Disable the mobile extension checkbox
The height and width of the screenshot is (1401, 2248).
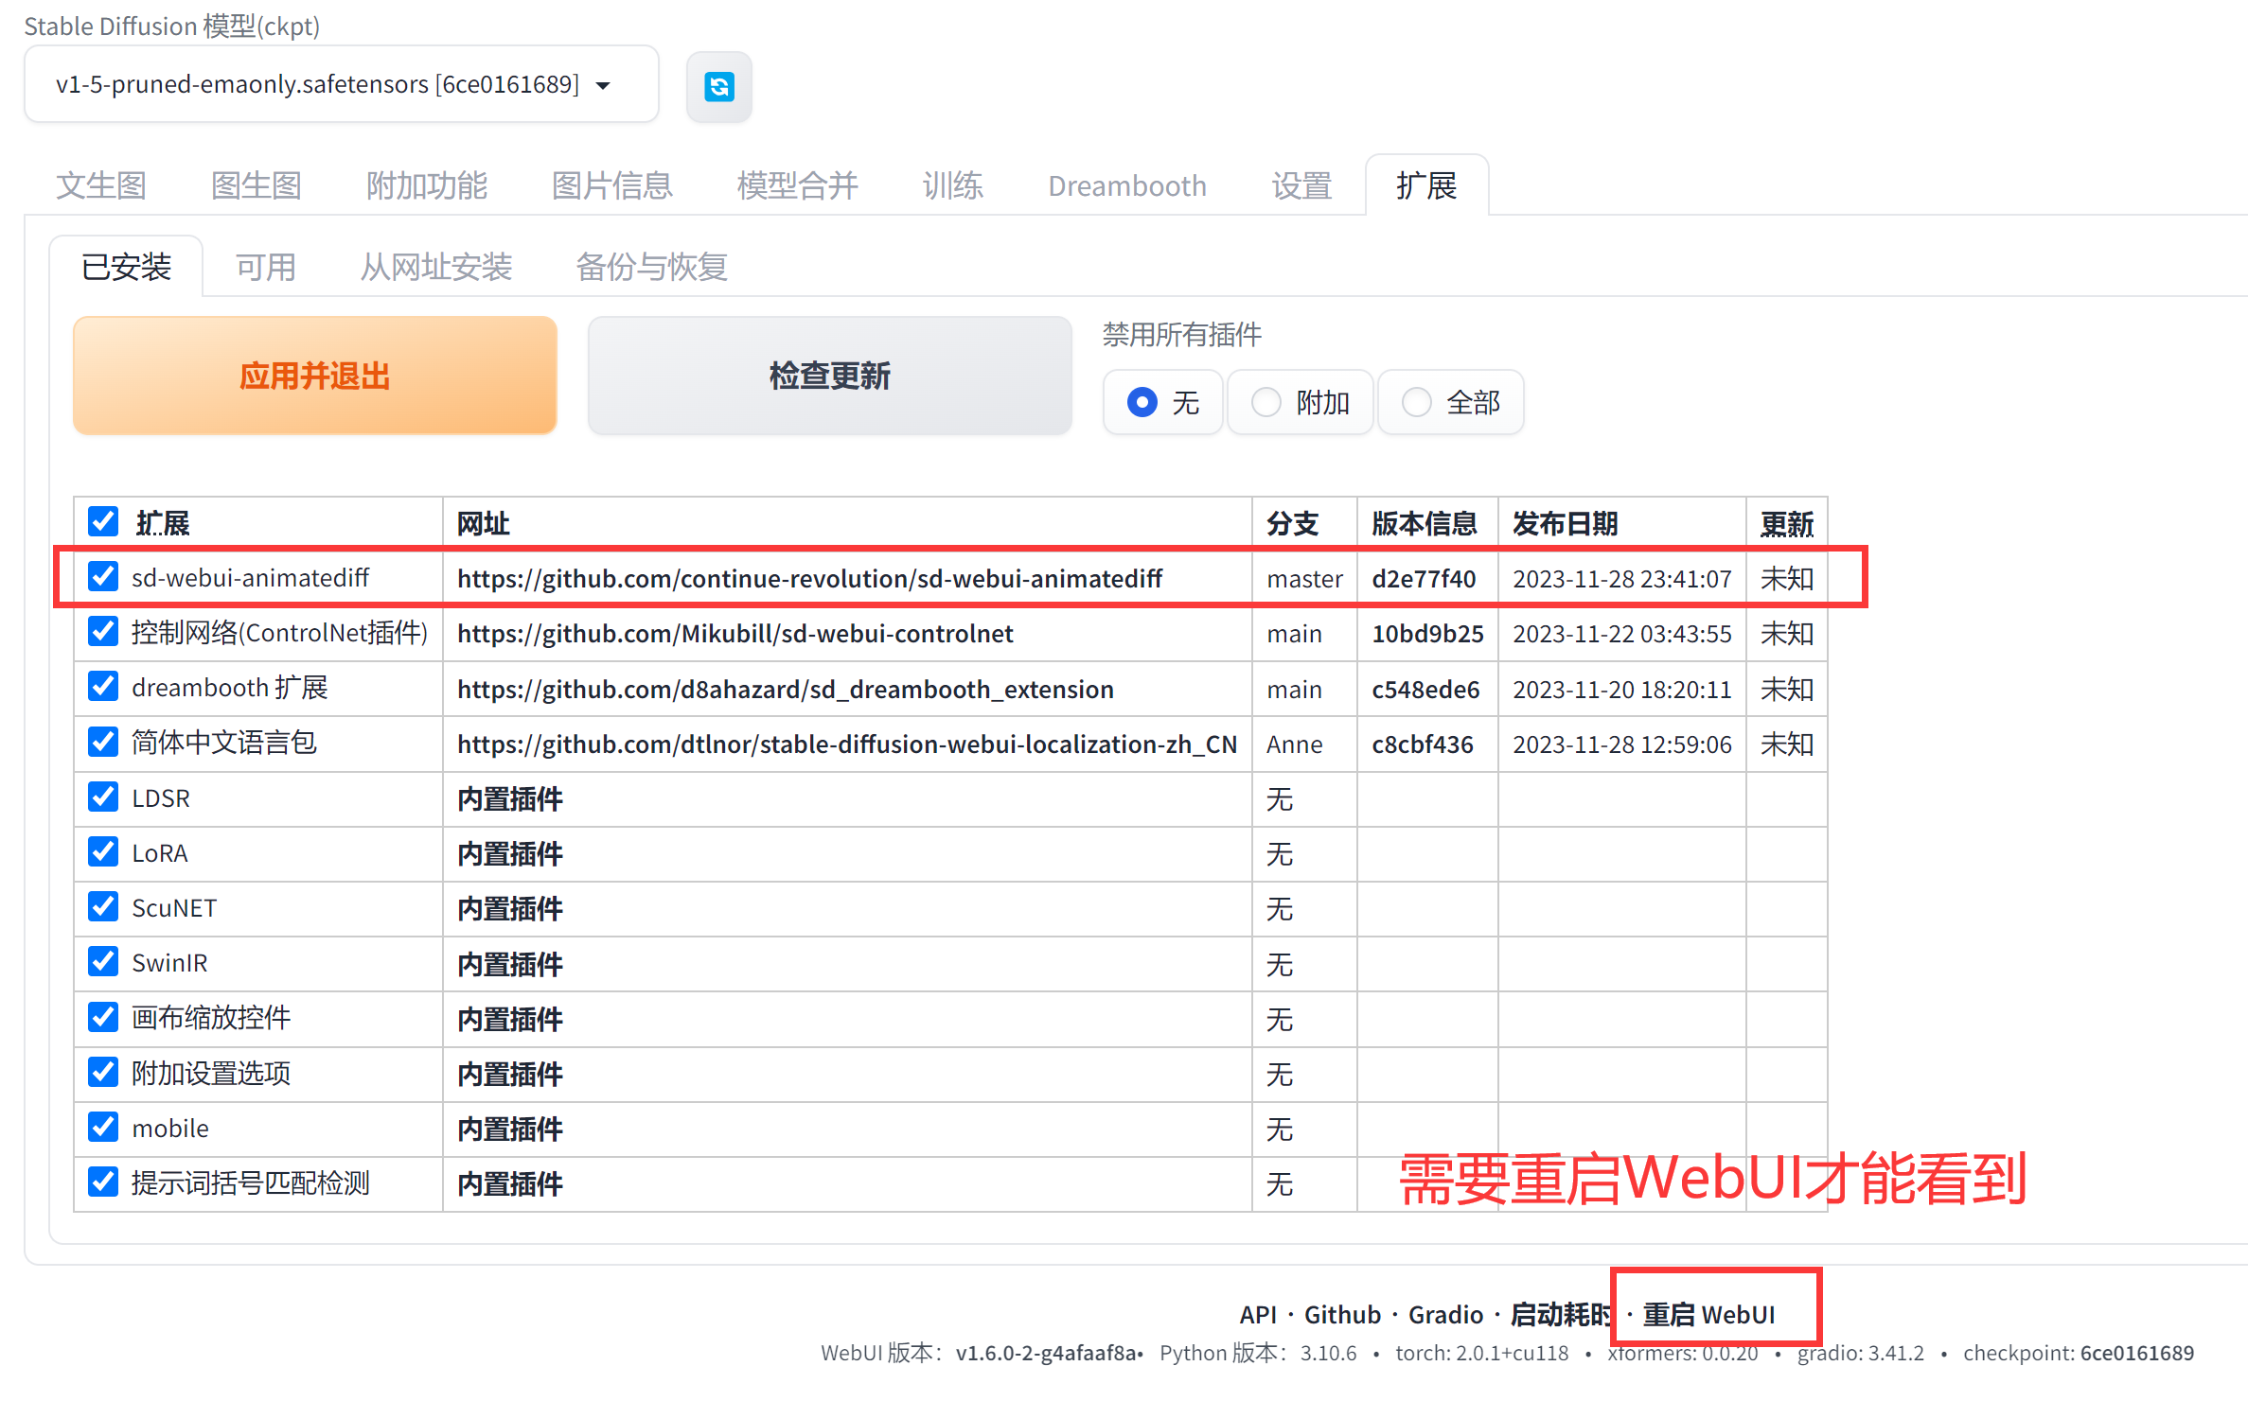pos(102,1127)
